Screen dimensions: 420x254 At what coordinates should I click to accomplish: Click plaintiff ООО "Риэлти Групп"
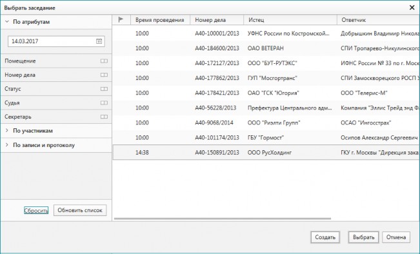(x=274, y=122)
